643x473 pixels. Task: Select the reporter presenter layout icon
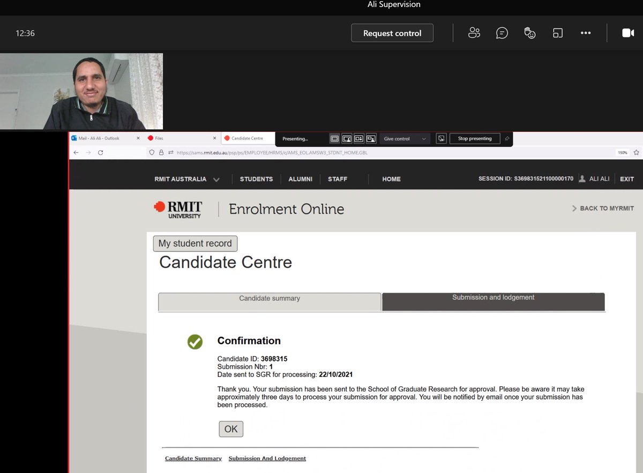click(371, 138)
